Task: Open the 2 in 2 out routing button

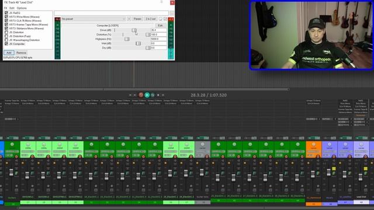Action: (x=151, y=19)
